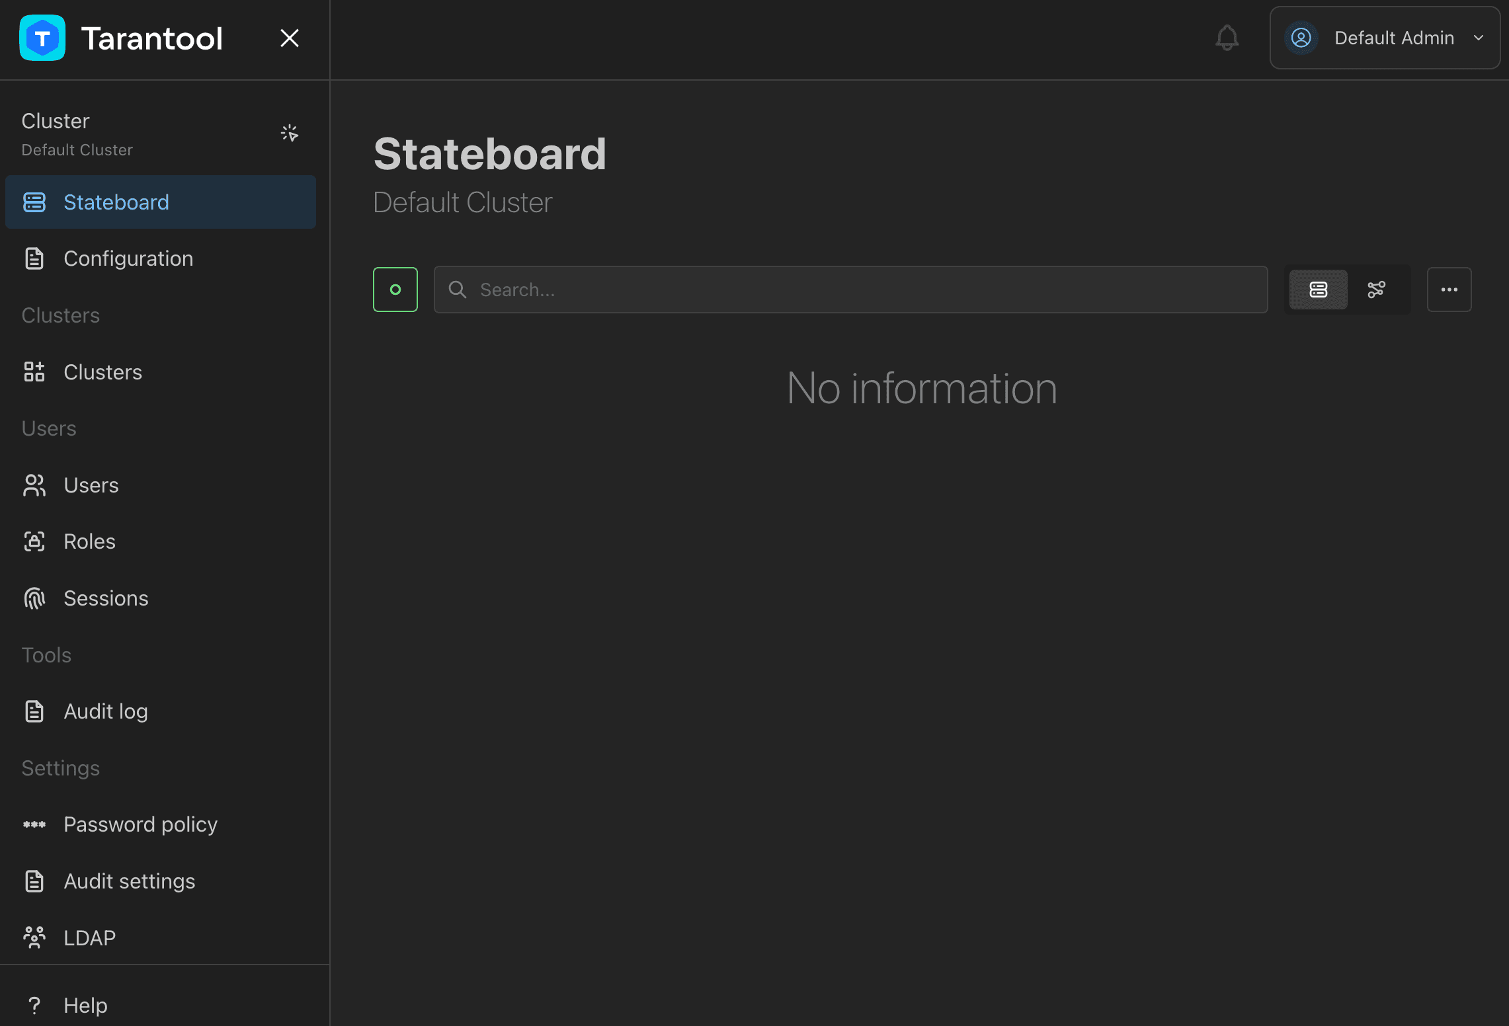Switch to graph topology view
Screen dimensions: 1509x1026
click(x=1376, y=290)
